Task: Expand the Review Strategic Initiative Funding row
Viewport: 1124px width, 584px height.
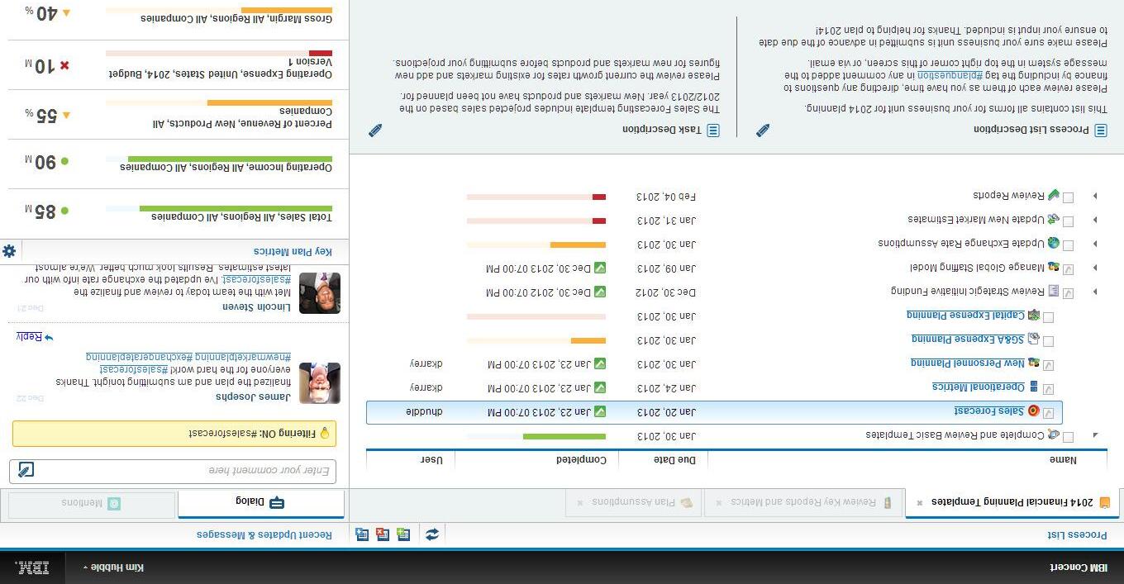Action: point(1096,292)
